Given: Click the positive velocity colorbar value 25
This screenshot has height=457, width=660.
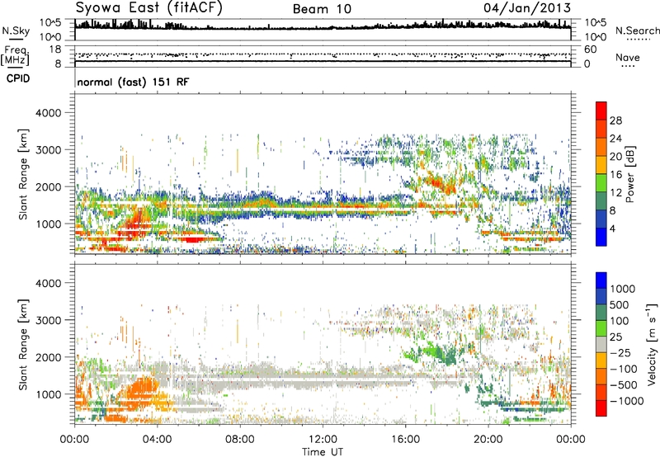Looking at the screenshot, I should click(616, 337).
